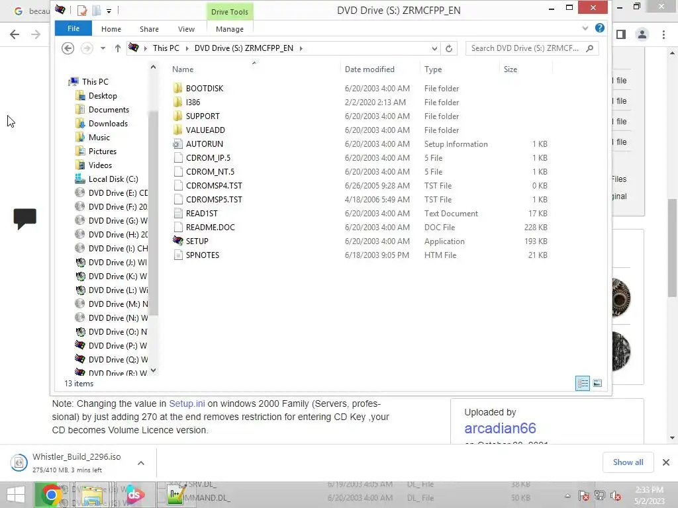The width and height of the screenshot is (678, 508).
Task: Open the Setup.ini link in browser page
Action: (187, 403)
